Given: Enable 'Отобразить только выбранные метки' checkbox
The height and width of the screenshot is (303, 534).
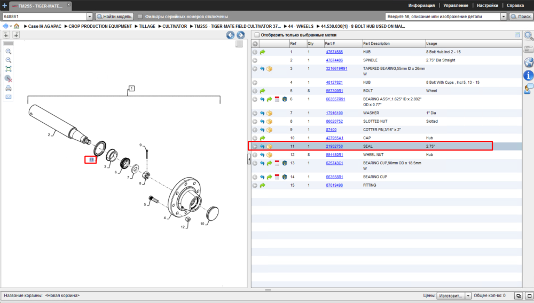Looking at the screenshot, I should click(x=257, y=35).
